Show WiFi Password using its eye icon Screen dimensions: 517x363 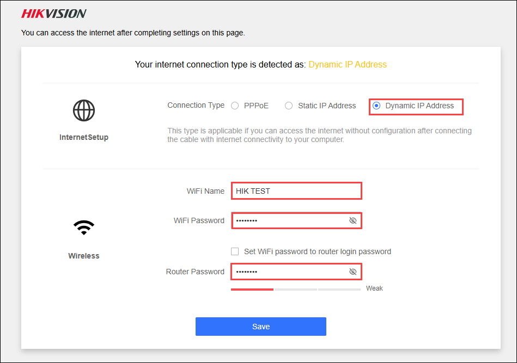click(x=352, y=220)
